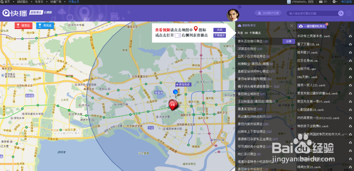Screen dimensions: 354x171
Task: Select 景田肉菜市场周边 (23) resource point
Action: 253,124
